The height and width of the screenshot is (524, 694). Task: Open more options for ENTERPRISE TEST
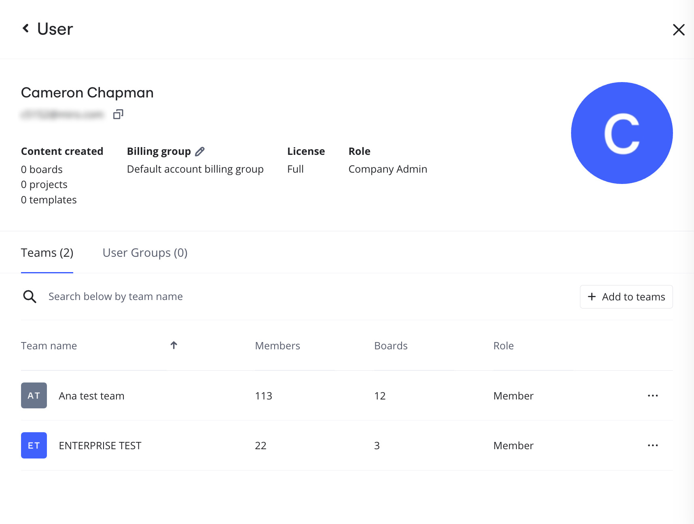click(x=653, y=445)
